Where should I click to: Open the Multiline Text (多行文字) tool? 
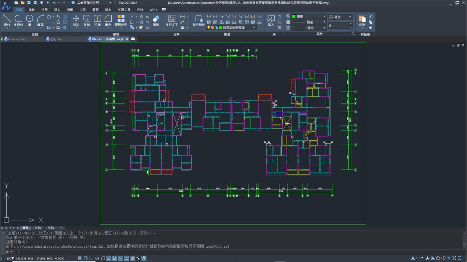pos(172,21)
